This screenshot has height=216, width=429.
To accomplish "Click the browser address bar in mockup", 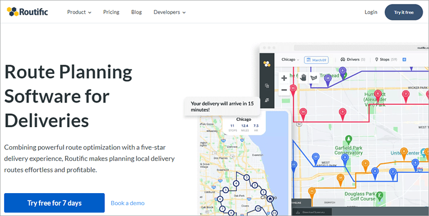I will pyautogui.click(x=361, y=48).
